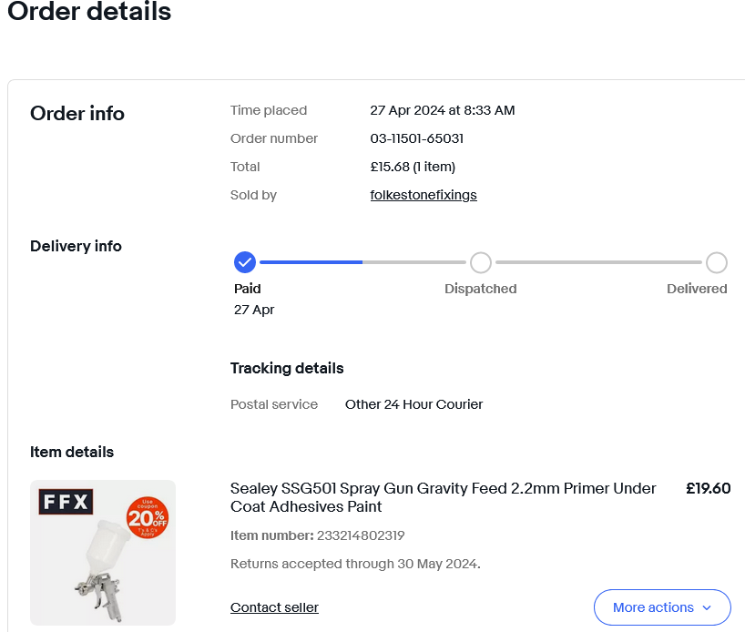Click the FFX logo on item image
Viewport: 745px width, 632px height.
click(x=65, y=503)
